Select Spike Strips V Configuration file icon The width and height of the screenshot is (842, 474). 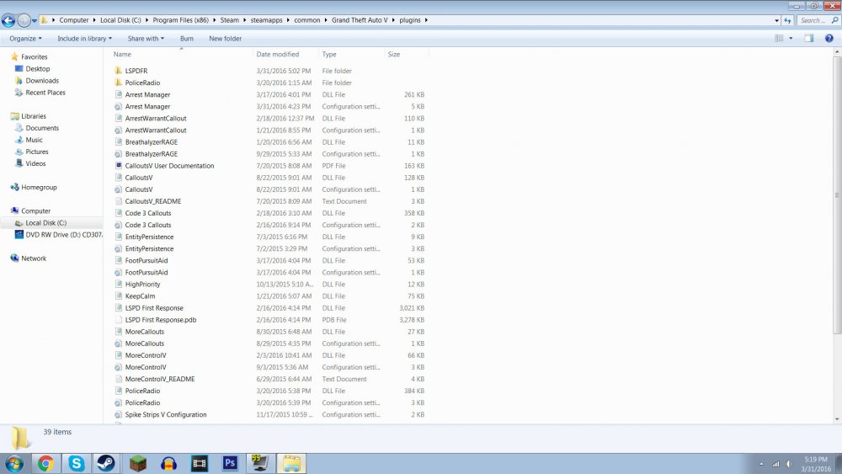tap(118, 414)
